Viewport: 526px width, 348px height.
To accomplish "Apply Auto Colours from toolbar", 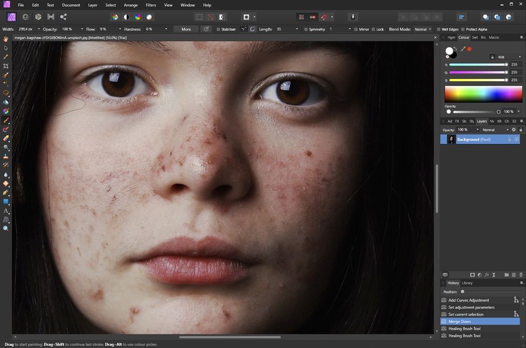I will pyautogui.click(x=138, y=17).
